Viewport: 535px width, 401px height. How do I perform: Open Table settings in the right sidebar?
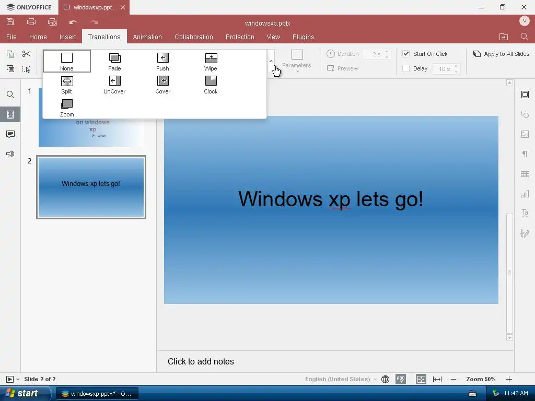click(525, 174)
